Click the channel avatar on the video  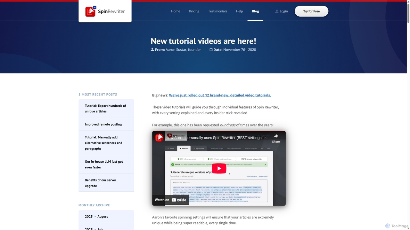pos(159,137)
